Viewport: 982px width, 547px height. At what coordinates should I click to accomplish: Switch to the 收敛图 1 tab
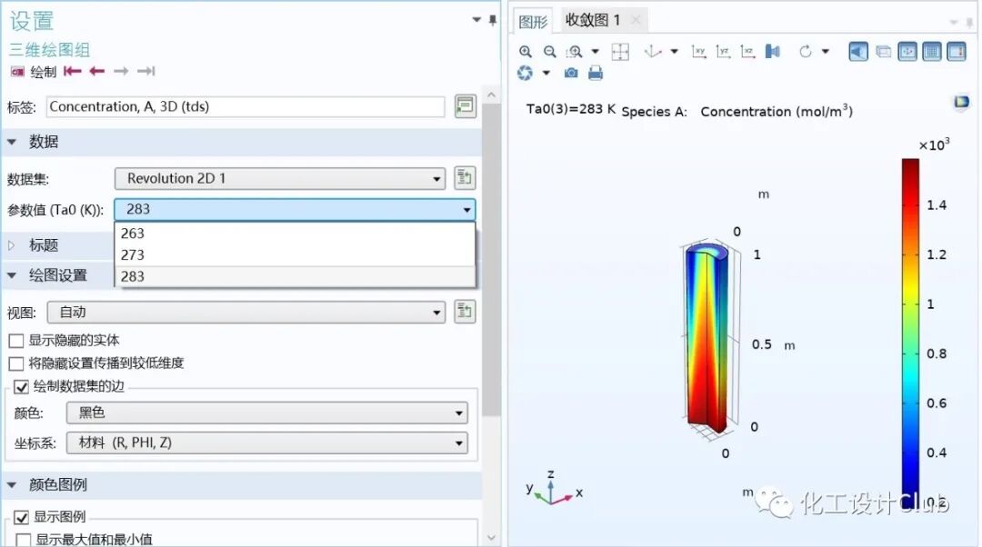coord(593,20)
